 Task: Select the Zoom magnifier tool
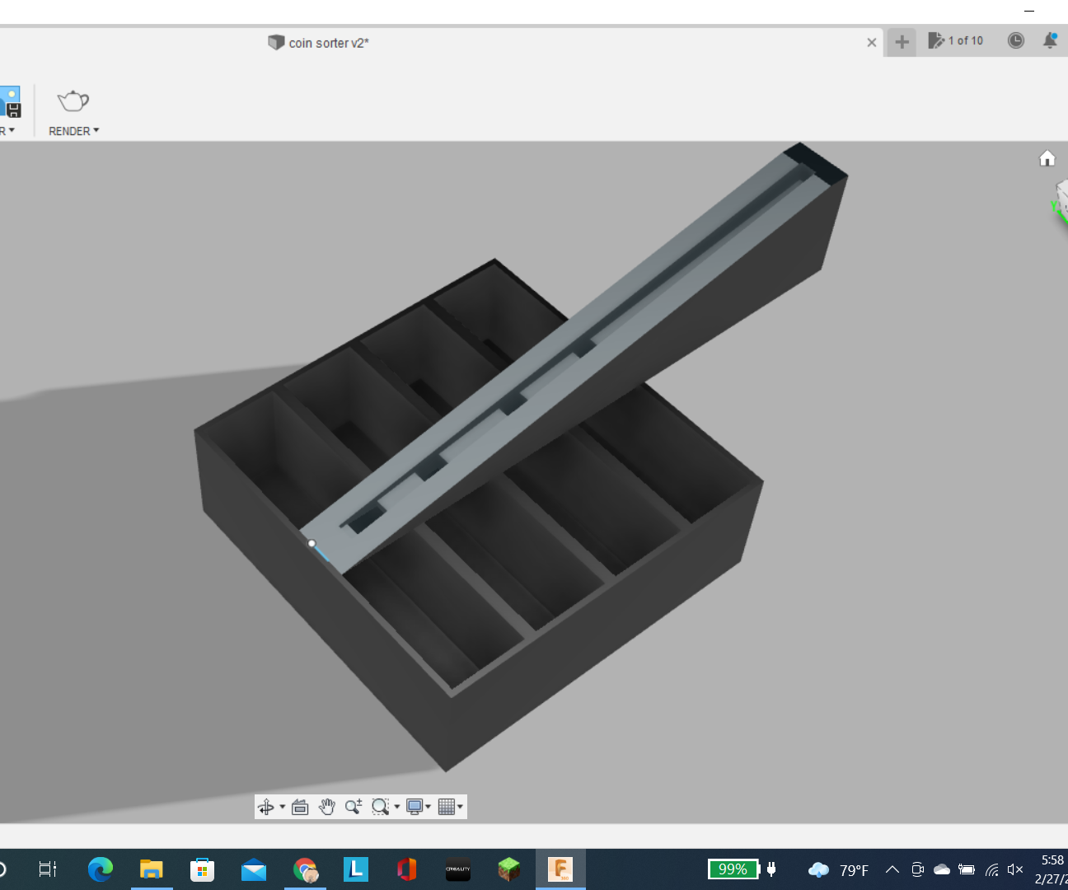coord(353,807)
